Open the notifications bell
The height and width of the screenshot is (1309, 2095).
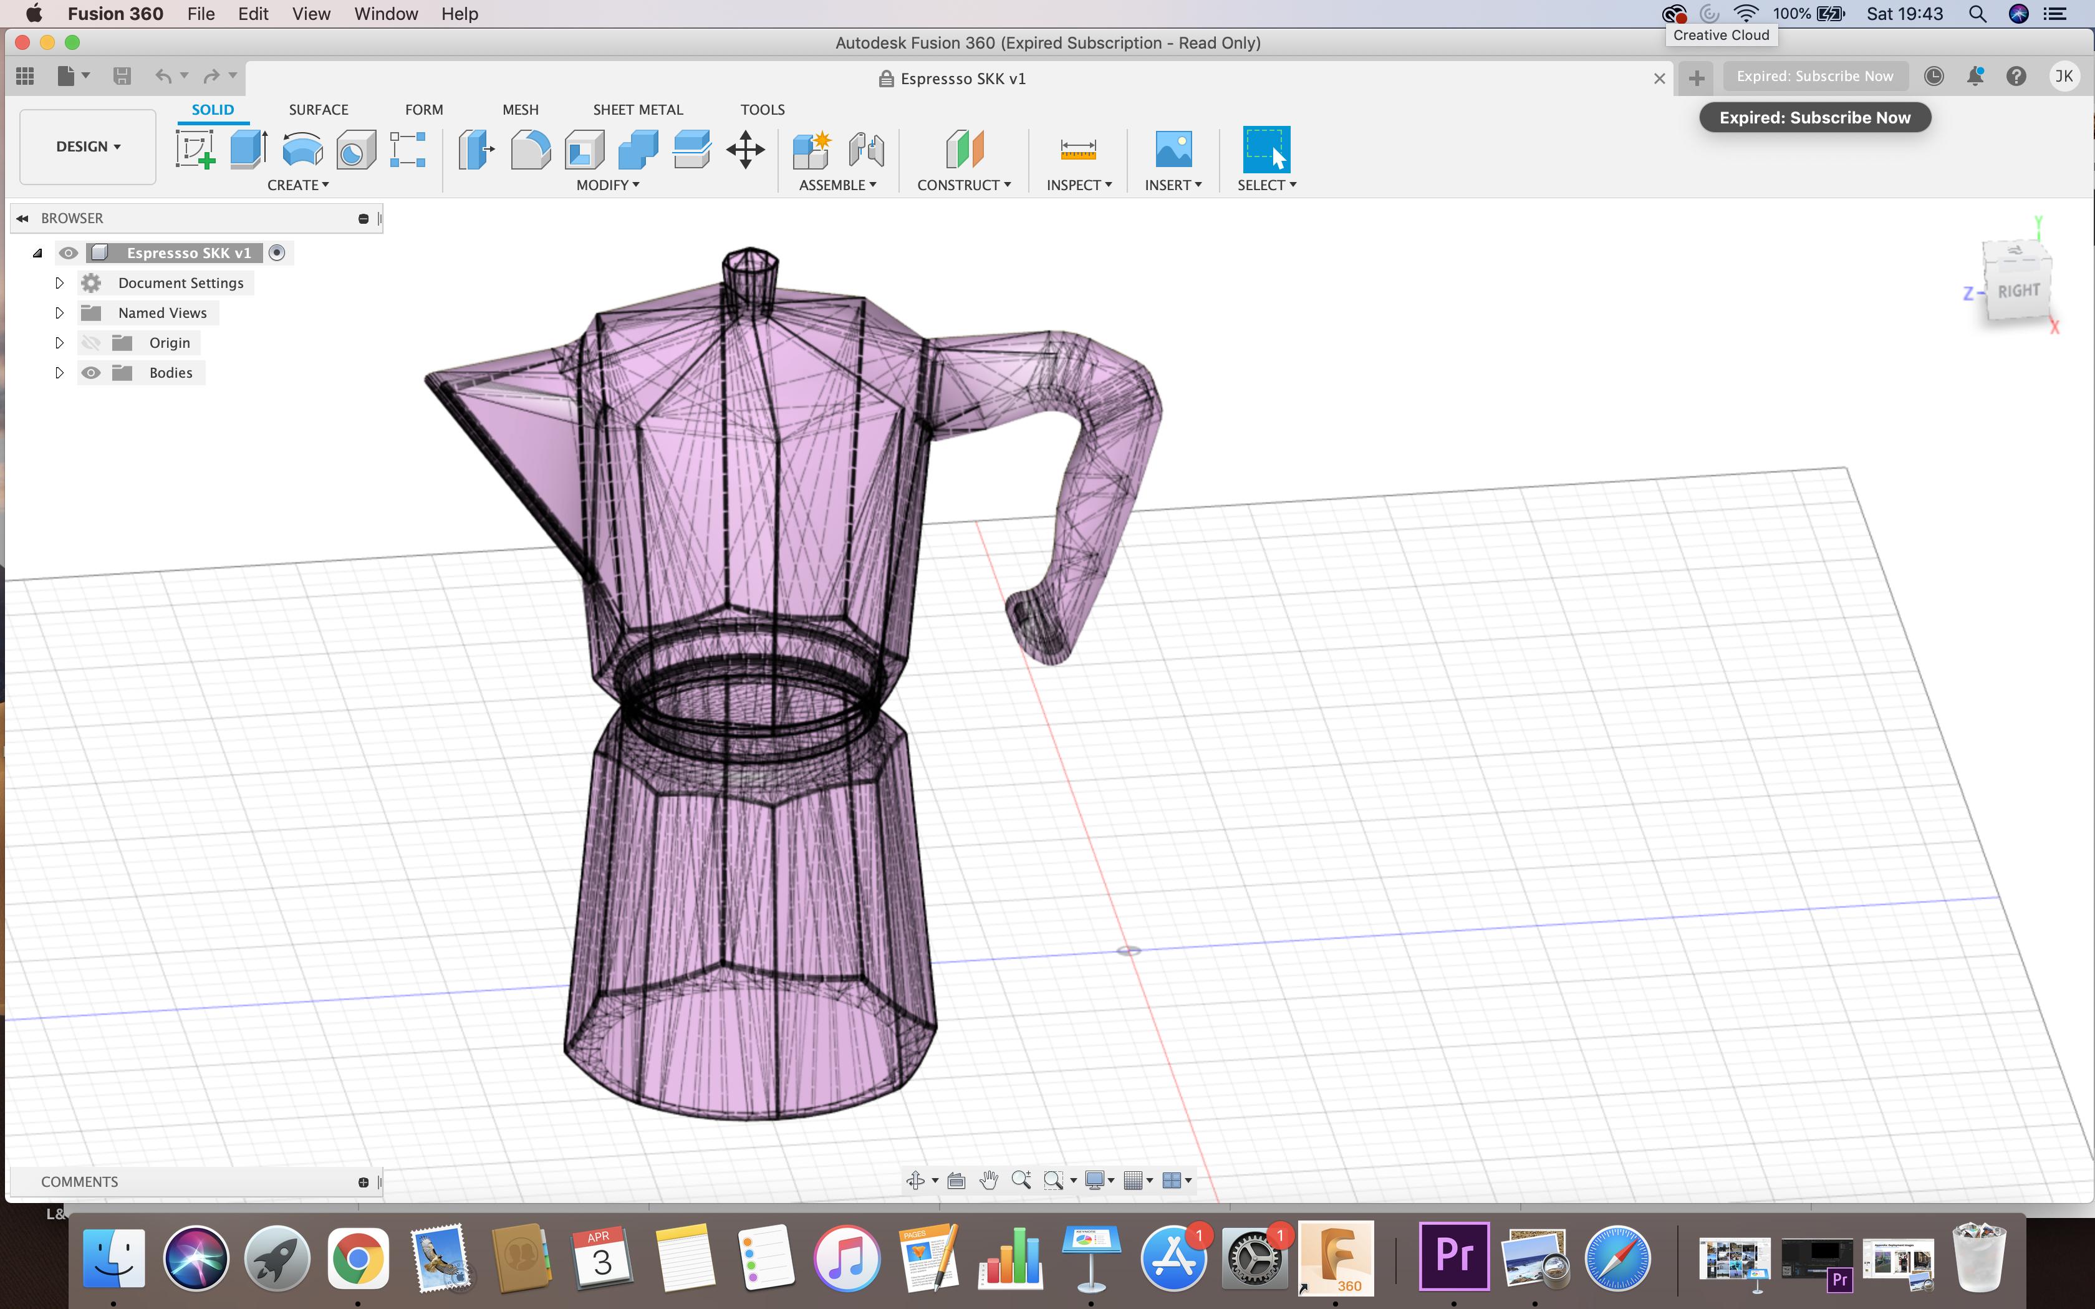[x=1975, y=76]
